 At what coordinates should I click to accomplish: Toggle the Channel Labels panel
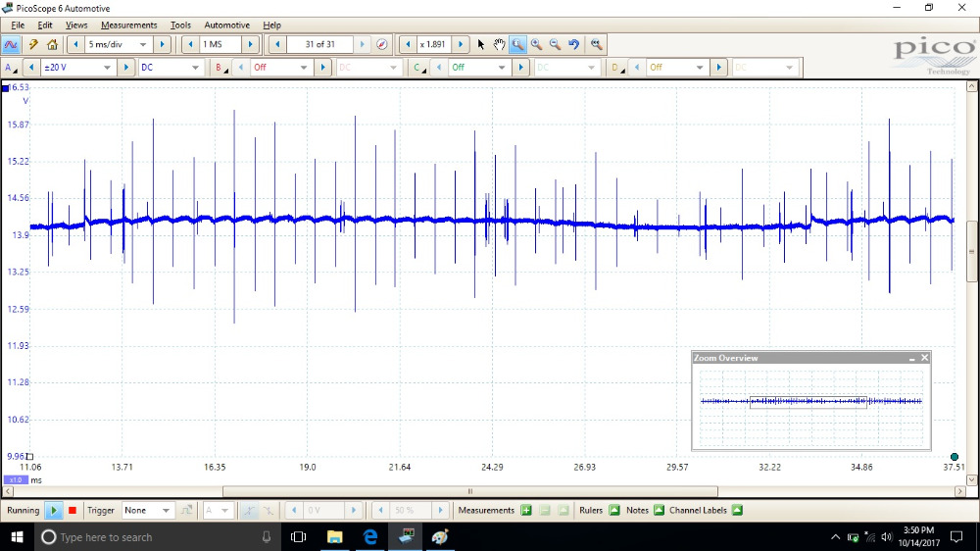(737, 511)
